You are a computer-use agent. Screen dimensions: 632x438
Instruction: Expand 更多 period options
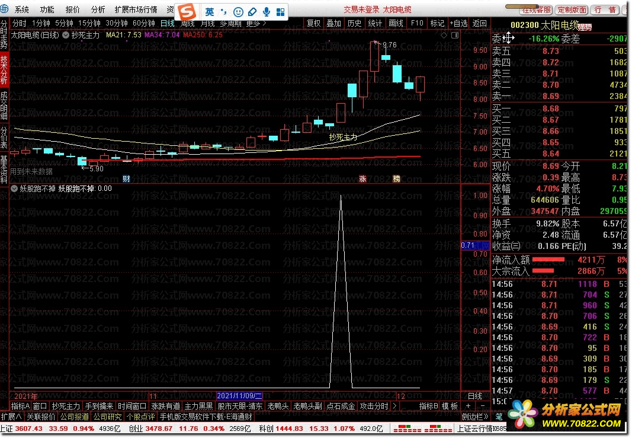[256, 23]
